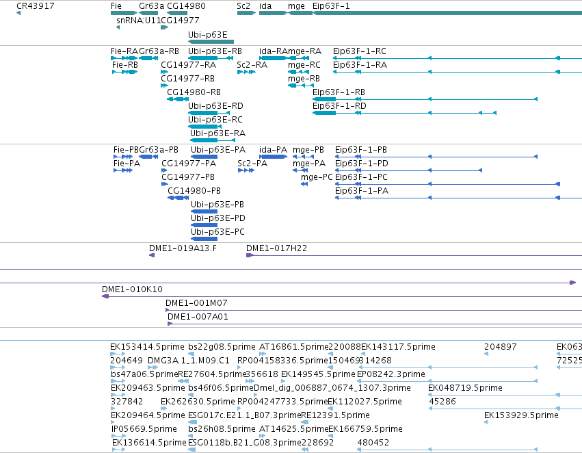582x453 pixels.
Task: Click the AT16861.5prime EST label
Action: pyautogui.click(x=294, y=347)
